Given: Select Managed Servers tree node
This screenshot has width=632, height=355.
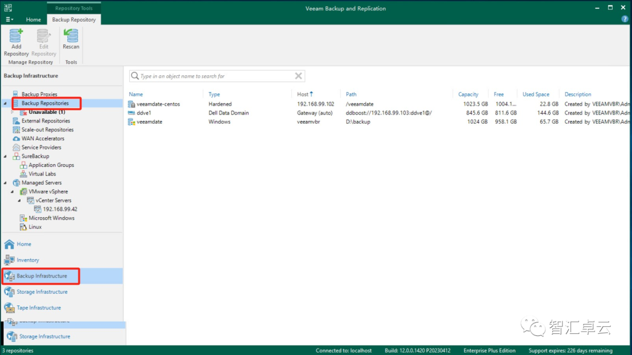Looking at the screenshot, I should 42,183.
